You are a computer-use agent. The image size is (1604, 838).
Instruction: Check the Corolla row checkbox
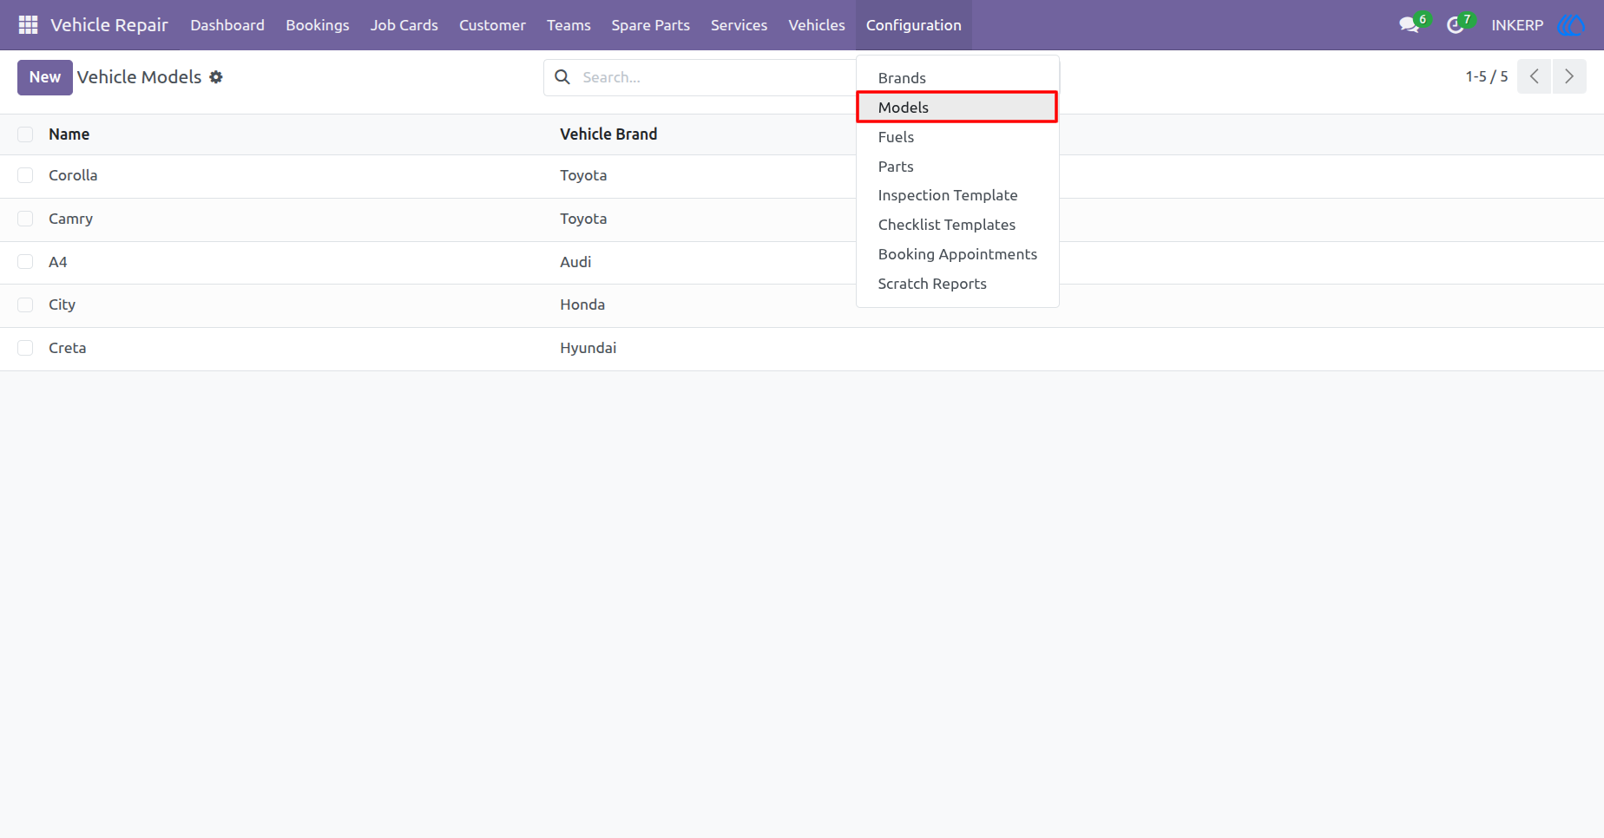point(25,175)
